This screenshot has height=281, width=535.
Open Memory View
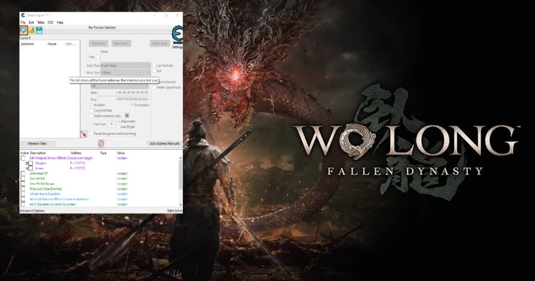[37, 143]
